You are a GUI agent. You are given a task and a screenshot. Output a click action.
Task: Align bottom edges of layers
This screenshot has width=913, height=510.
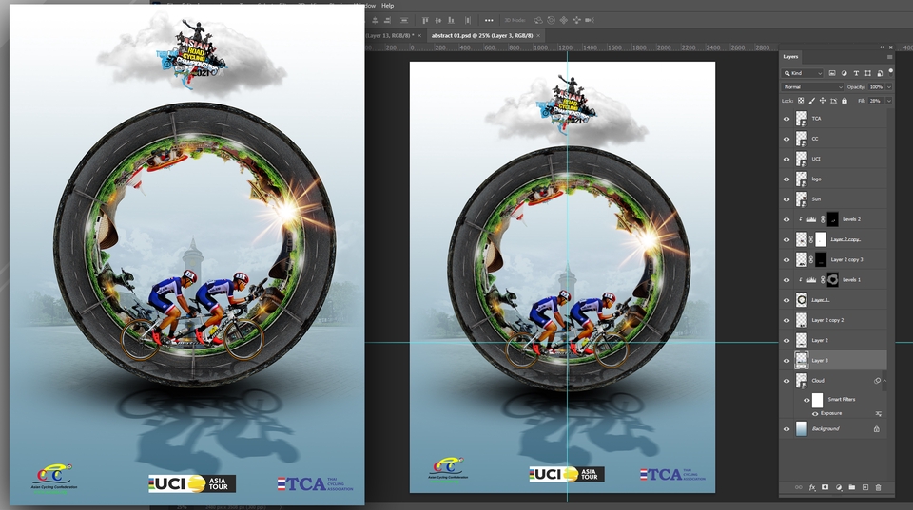451,20
